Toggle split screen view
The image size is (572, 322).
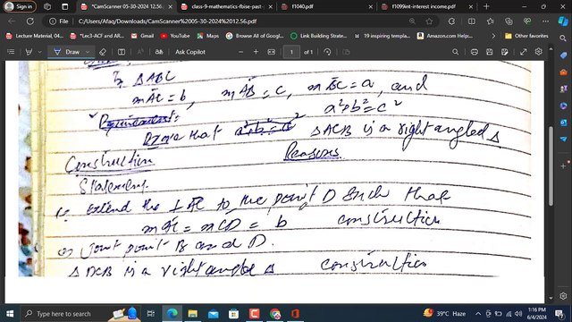point(472,21)
